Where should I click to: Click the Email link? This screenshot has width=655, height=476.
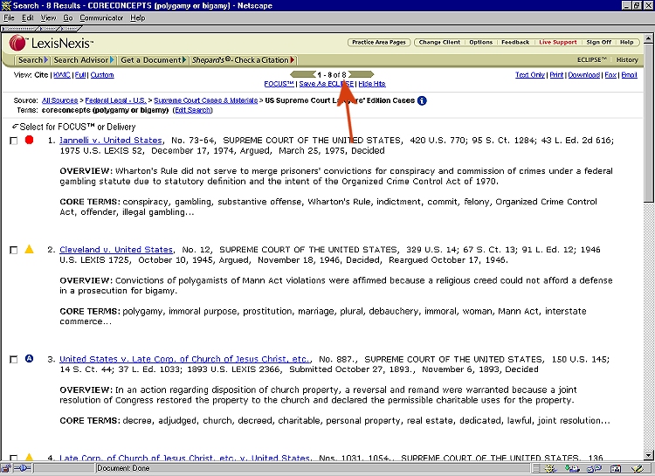point(629,75)
